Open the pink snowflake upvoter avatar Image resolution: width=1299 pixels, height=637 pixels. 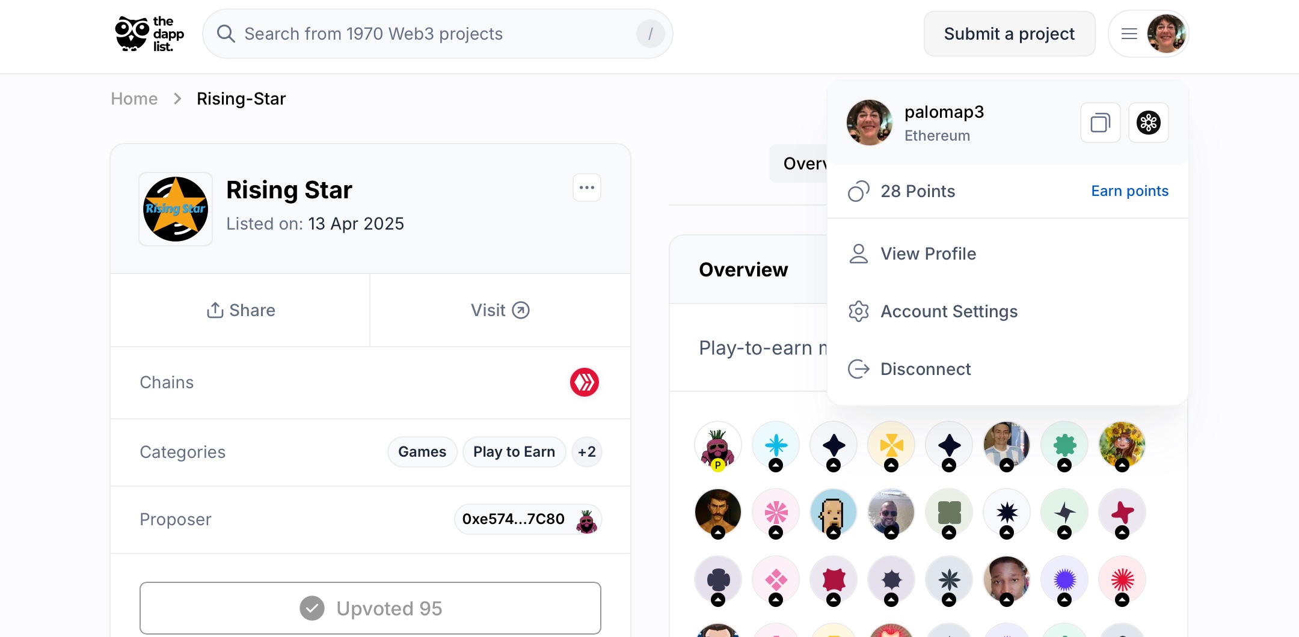pyautogui.click(x=776, y=513)
